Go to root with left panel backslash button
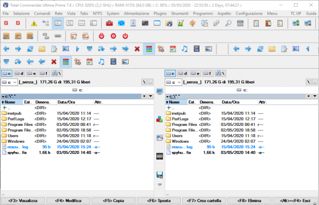 tap(144, 82)
